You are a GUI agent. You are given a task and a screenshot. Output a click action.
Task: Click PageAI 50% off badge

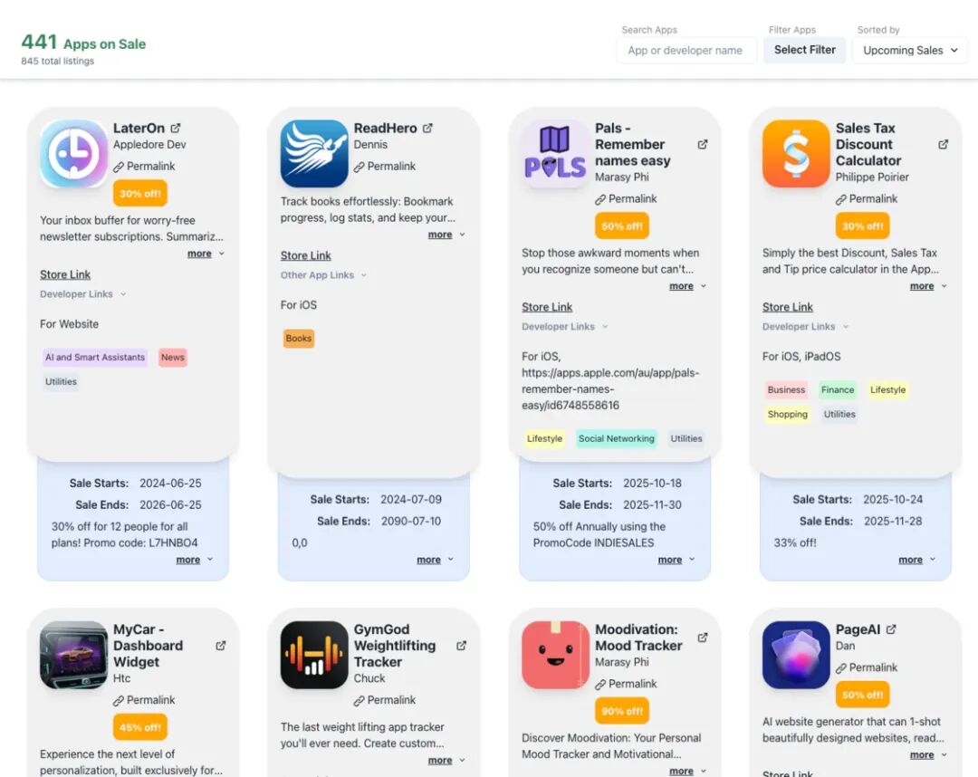click(863, 695)
